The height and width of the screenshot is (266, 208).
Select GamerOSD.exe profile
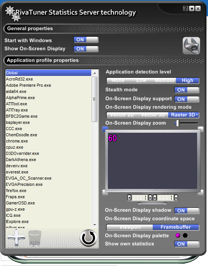tap(48, 203)
